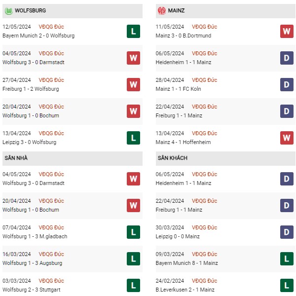Open VĐQG Đức link on 12/05/2024 match
The width and height of the screenshot is (296, 296).
point(51,27)
